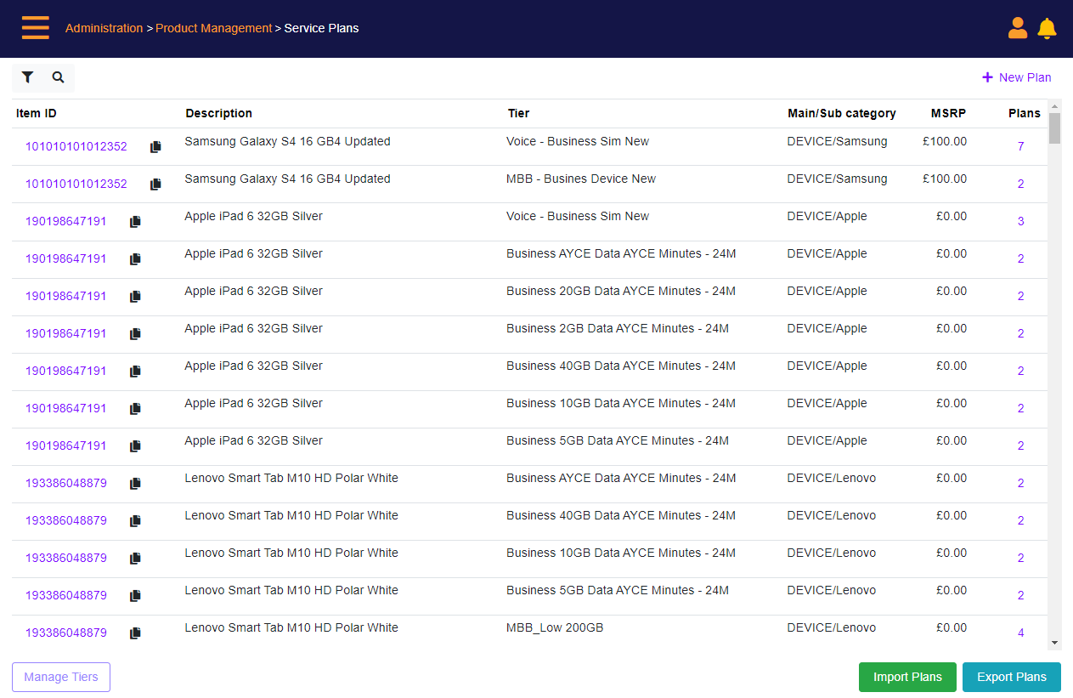Open the 4 plans count for MBB_Low 200GB

(1021, 633)
